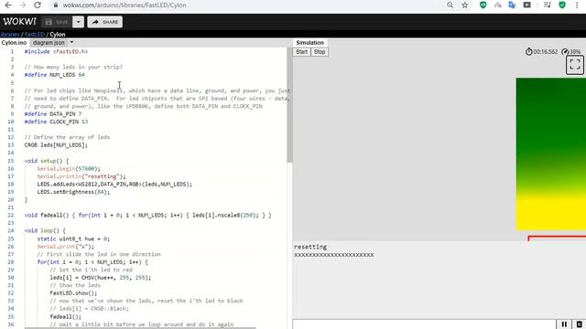Click the simulation speed gauge icon
This screenshot has width=586, height=329.
click(x=565, y=51)
